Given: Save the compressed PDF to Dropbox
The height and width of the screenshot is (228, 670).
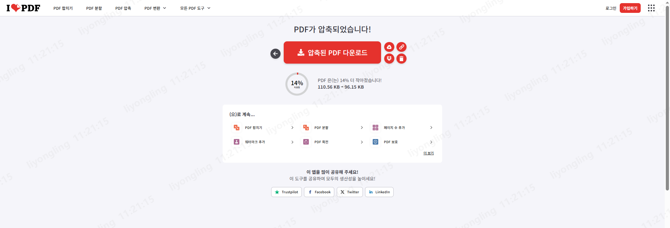Looking at the screenshot, I should 389,58.
